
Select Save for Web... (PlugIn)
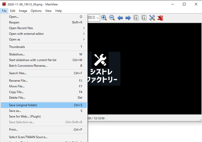(44, 116)
